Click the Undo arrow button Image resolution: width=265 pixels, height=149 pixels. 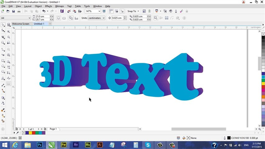point(44,11)
